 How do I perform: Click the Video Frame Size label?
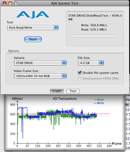(x=26, y=71)
